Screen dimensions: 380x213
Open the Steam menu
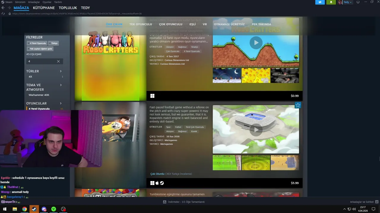[9, 2]
